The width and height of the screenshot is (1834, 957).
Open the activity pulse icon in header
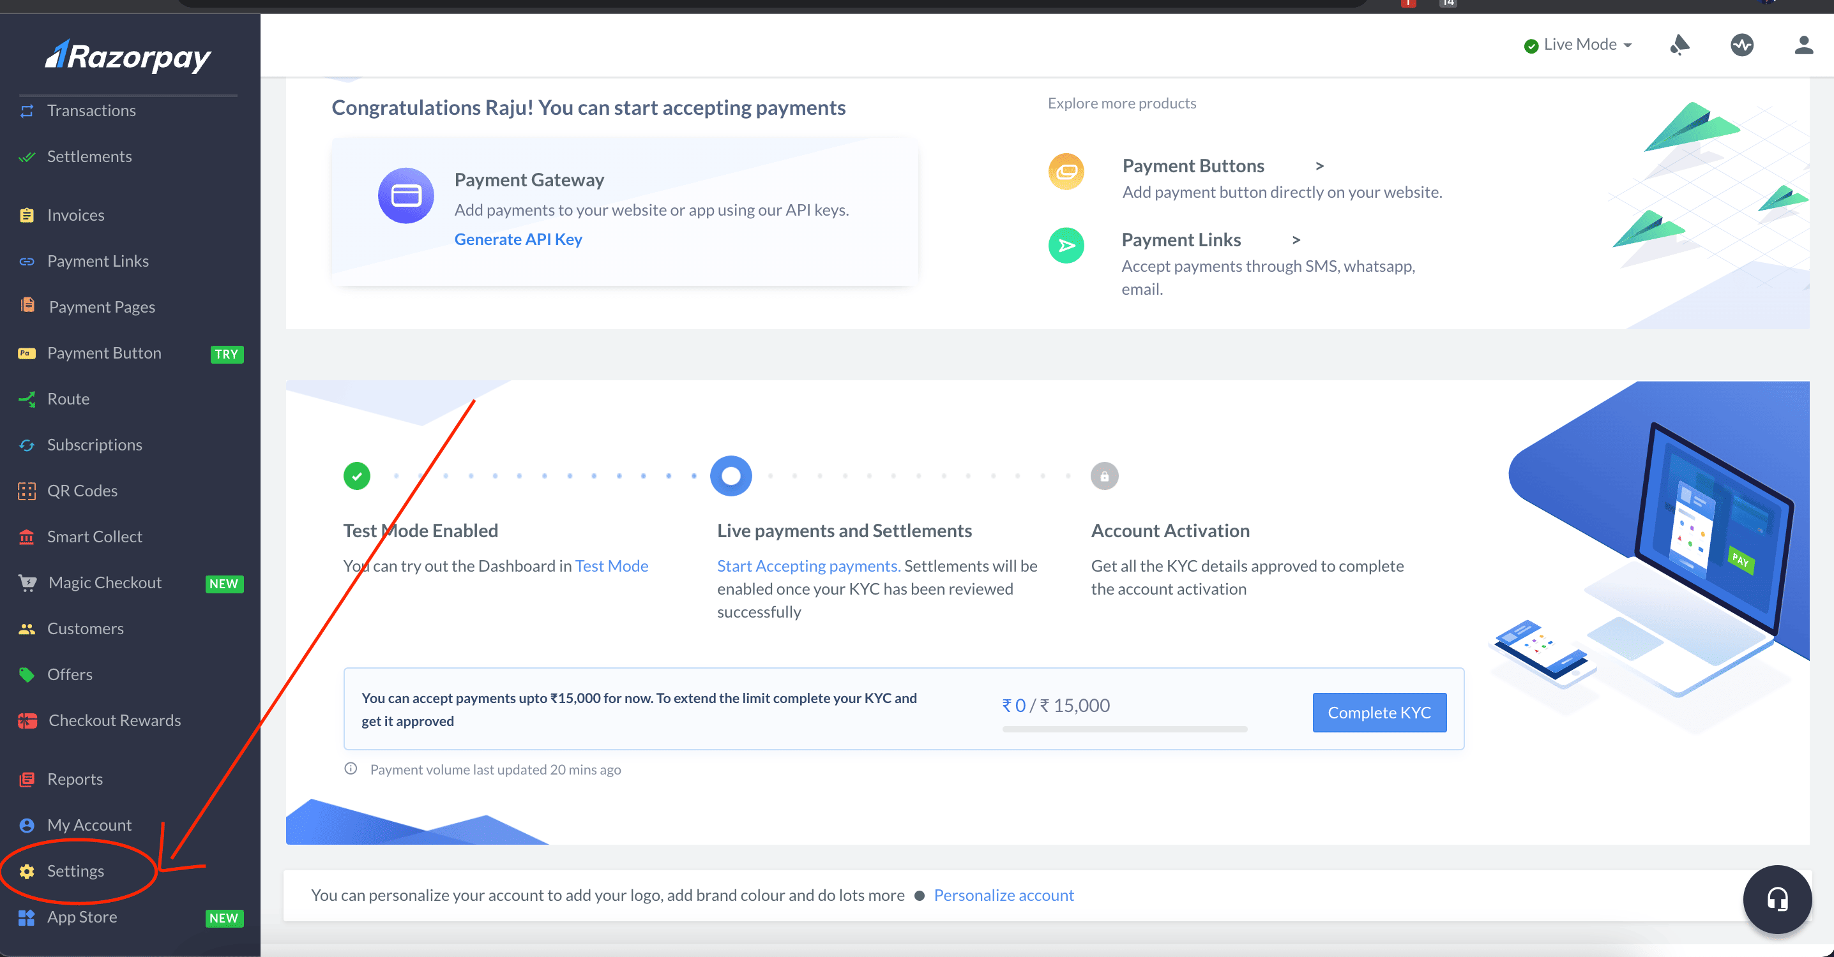coord(1741,45)
